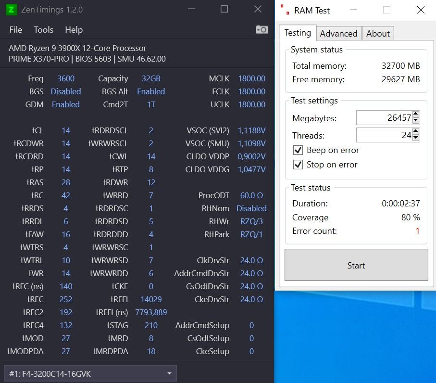
Task: Close the RAM Test window
Action: point(421,10)
